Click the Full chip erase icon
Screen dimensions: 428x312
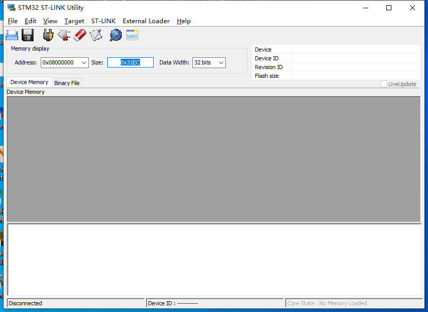(x=80, y=35)
